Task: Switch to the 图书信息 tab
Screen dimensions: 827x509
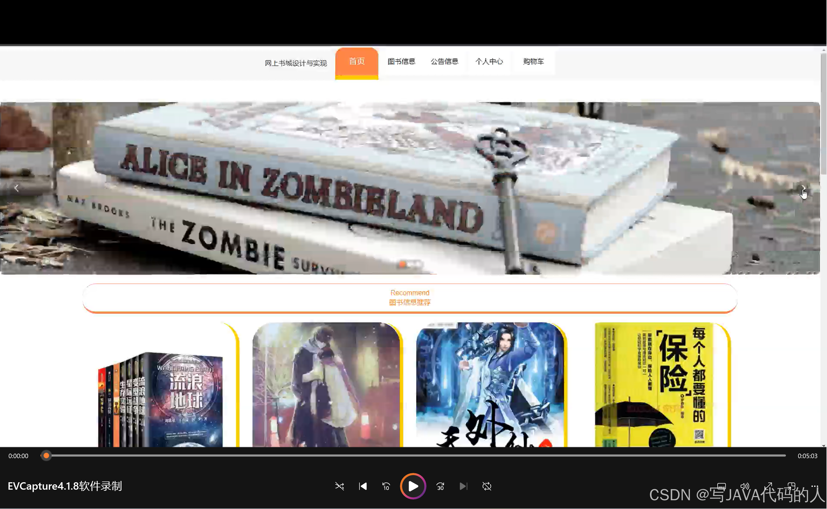Action: [401, 61]
